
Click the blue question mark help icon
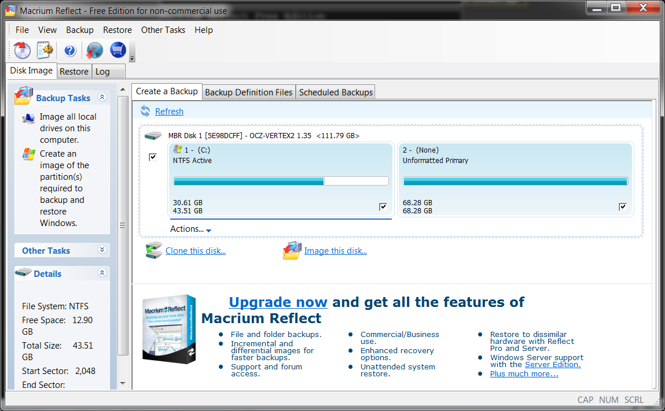tap(70, 50)
